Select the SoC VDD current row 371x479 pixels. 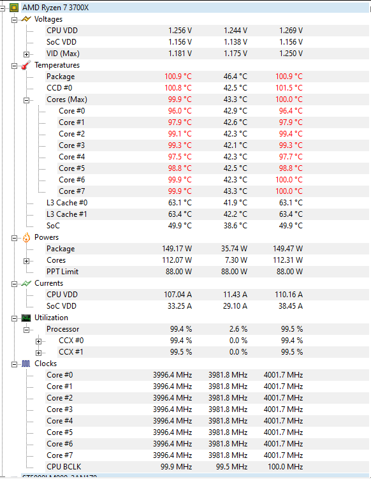(207, 306)
